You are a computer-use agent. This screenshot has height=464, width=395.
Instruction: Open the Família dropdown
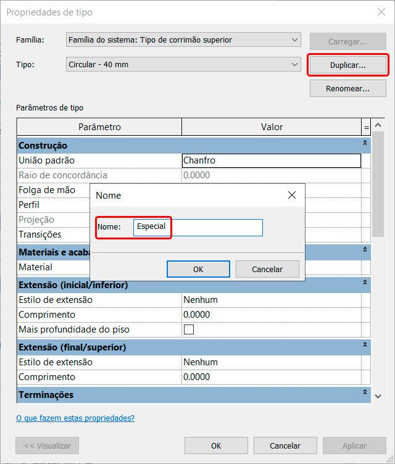183,40
